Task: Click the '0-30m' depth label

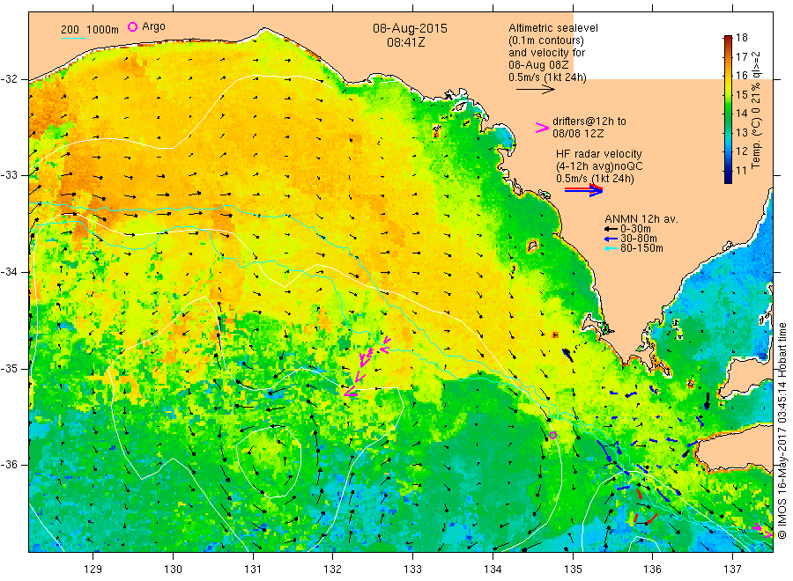Action: 635,229
